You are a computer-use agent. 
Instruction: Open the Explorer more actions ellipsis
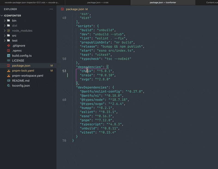(51, 9)
